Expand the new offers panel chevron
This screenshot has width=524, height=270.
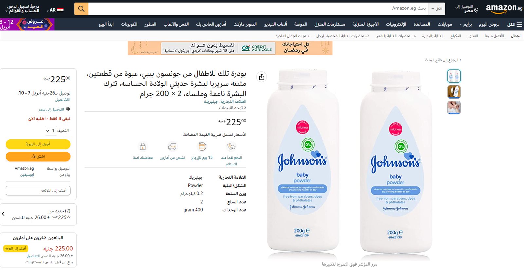point(3,214)
